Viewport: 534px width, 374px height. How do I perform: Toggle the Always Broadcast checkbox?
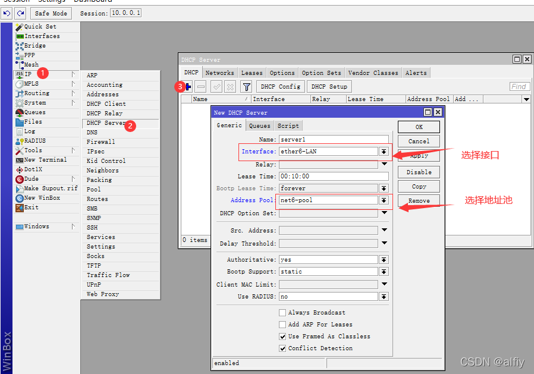[x=282, y=313]
